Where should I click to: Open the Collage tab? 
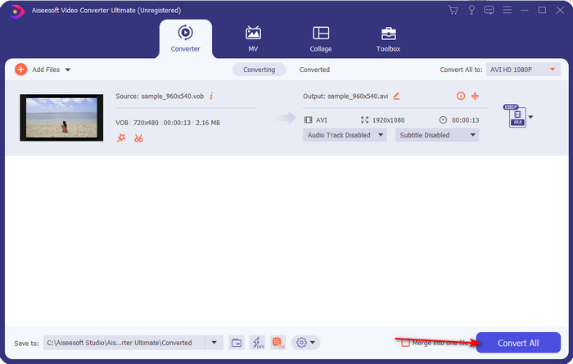point(321,39)
